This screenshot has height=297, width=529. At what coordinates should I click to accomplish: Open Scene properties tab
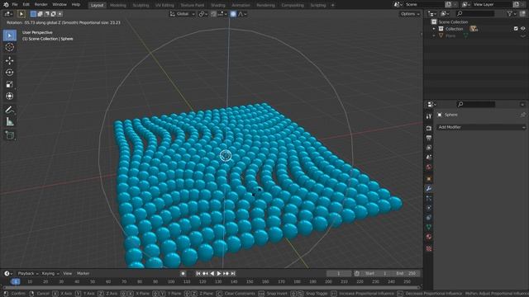point(429,158)
